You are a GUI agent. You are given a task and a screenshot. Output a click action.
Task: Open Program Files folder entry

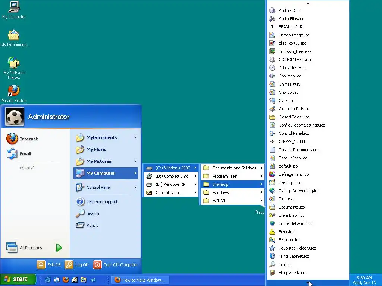(x=233, y=176)
